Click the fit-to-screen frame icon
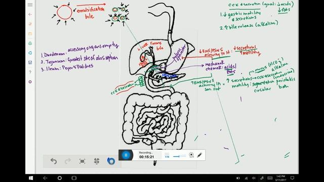 click(82, 161)
